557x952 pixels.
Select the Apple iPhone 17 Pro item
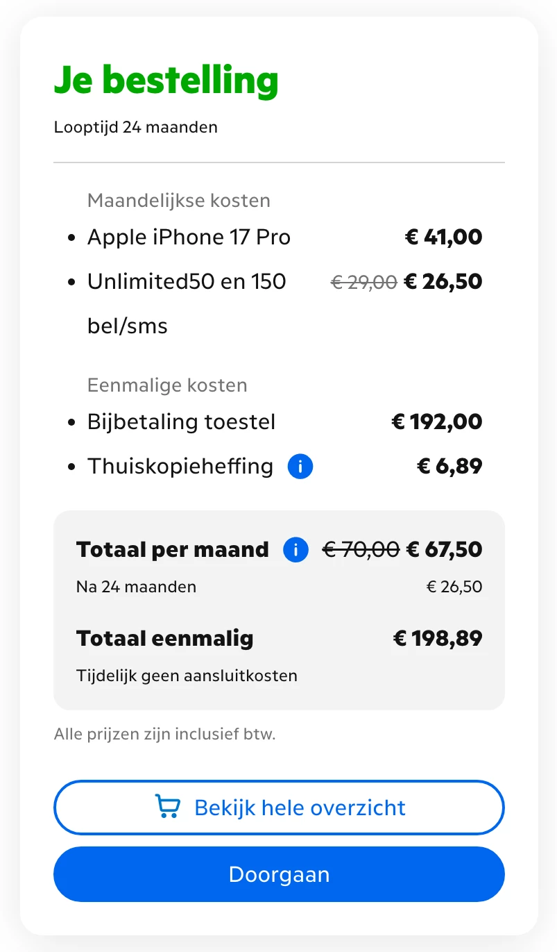189,237
